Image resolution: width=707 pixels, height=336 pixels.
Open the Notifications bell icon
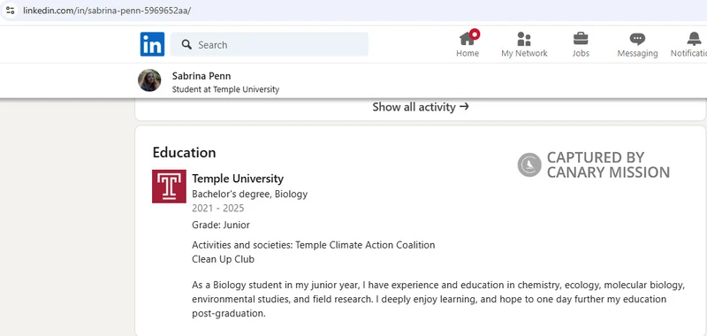(695, 39)
